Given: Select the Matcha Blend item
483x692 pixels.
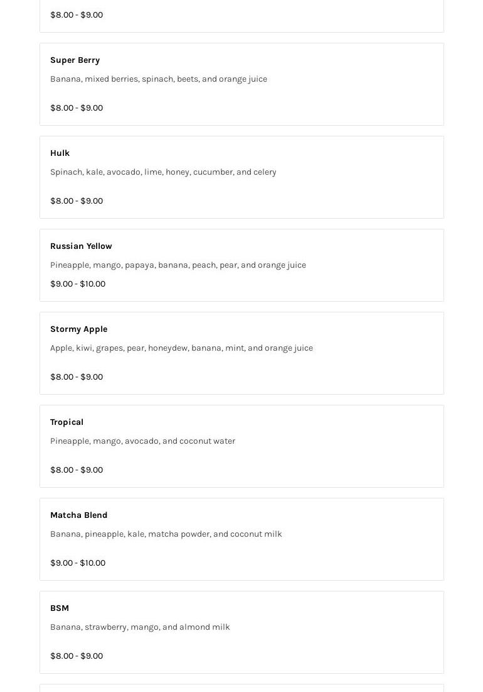Looking at the screenshot, I should 78,515.
